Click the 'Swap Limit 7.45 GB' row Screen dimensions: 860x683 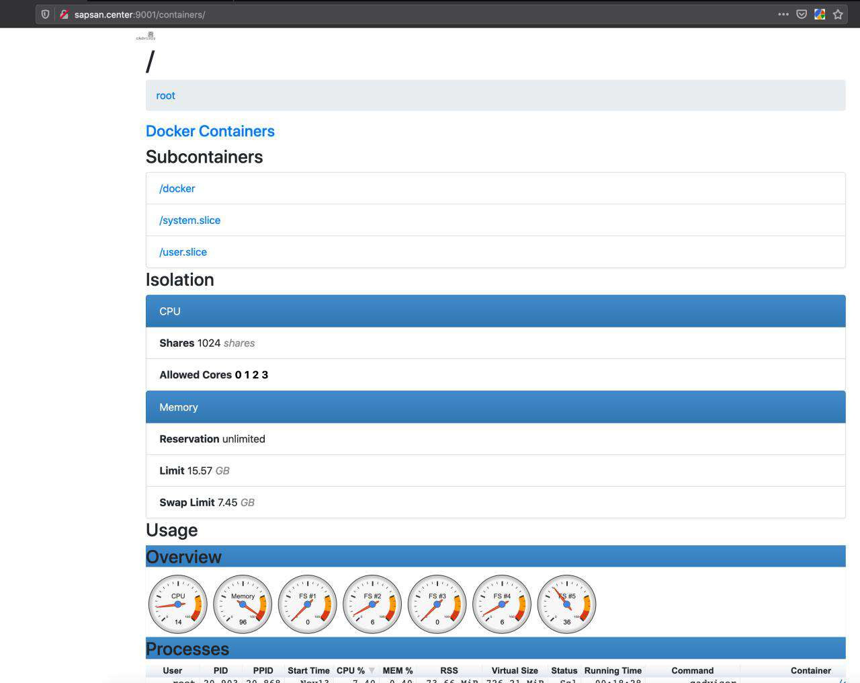tap(496, 502)
